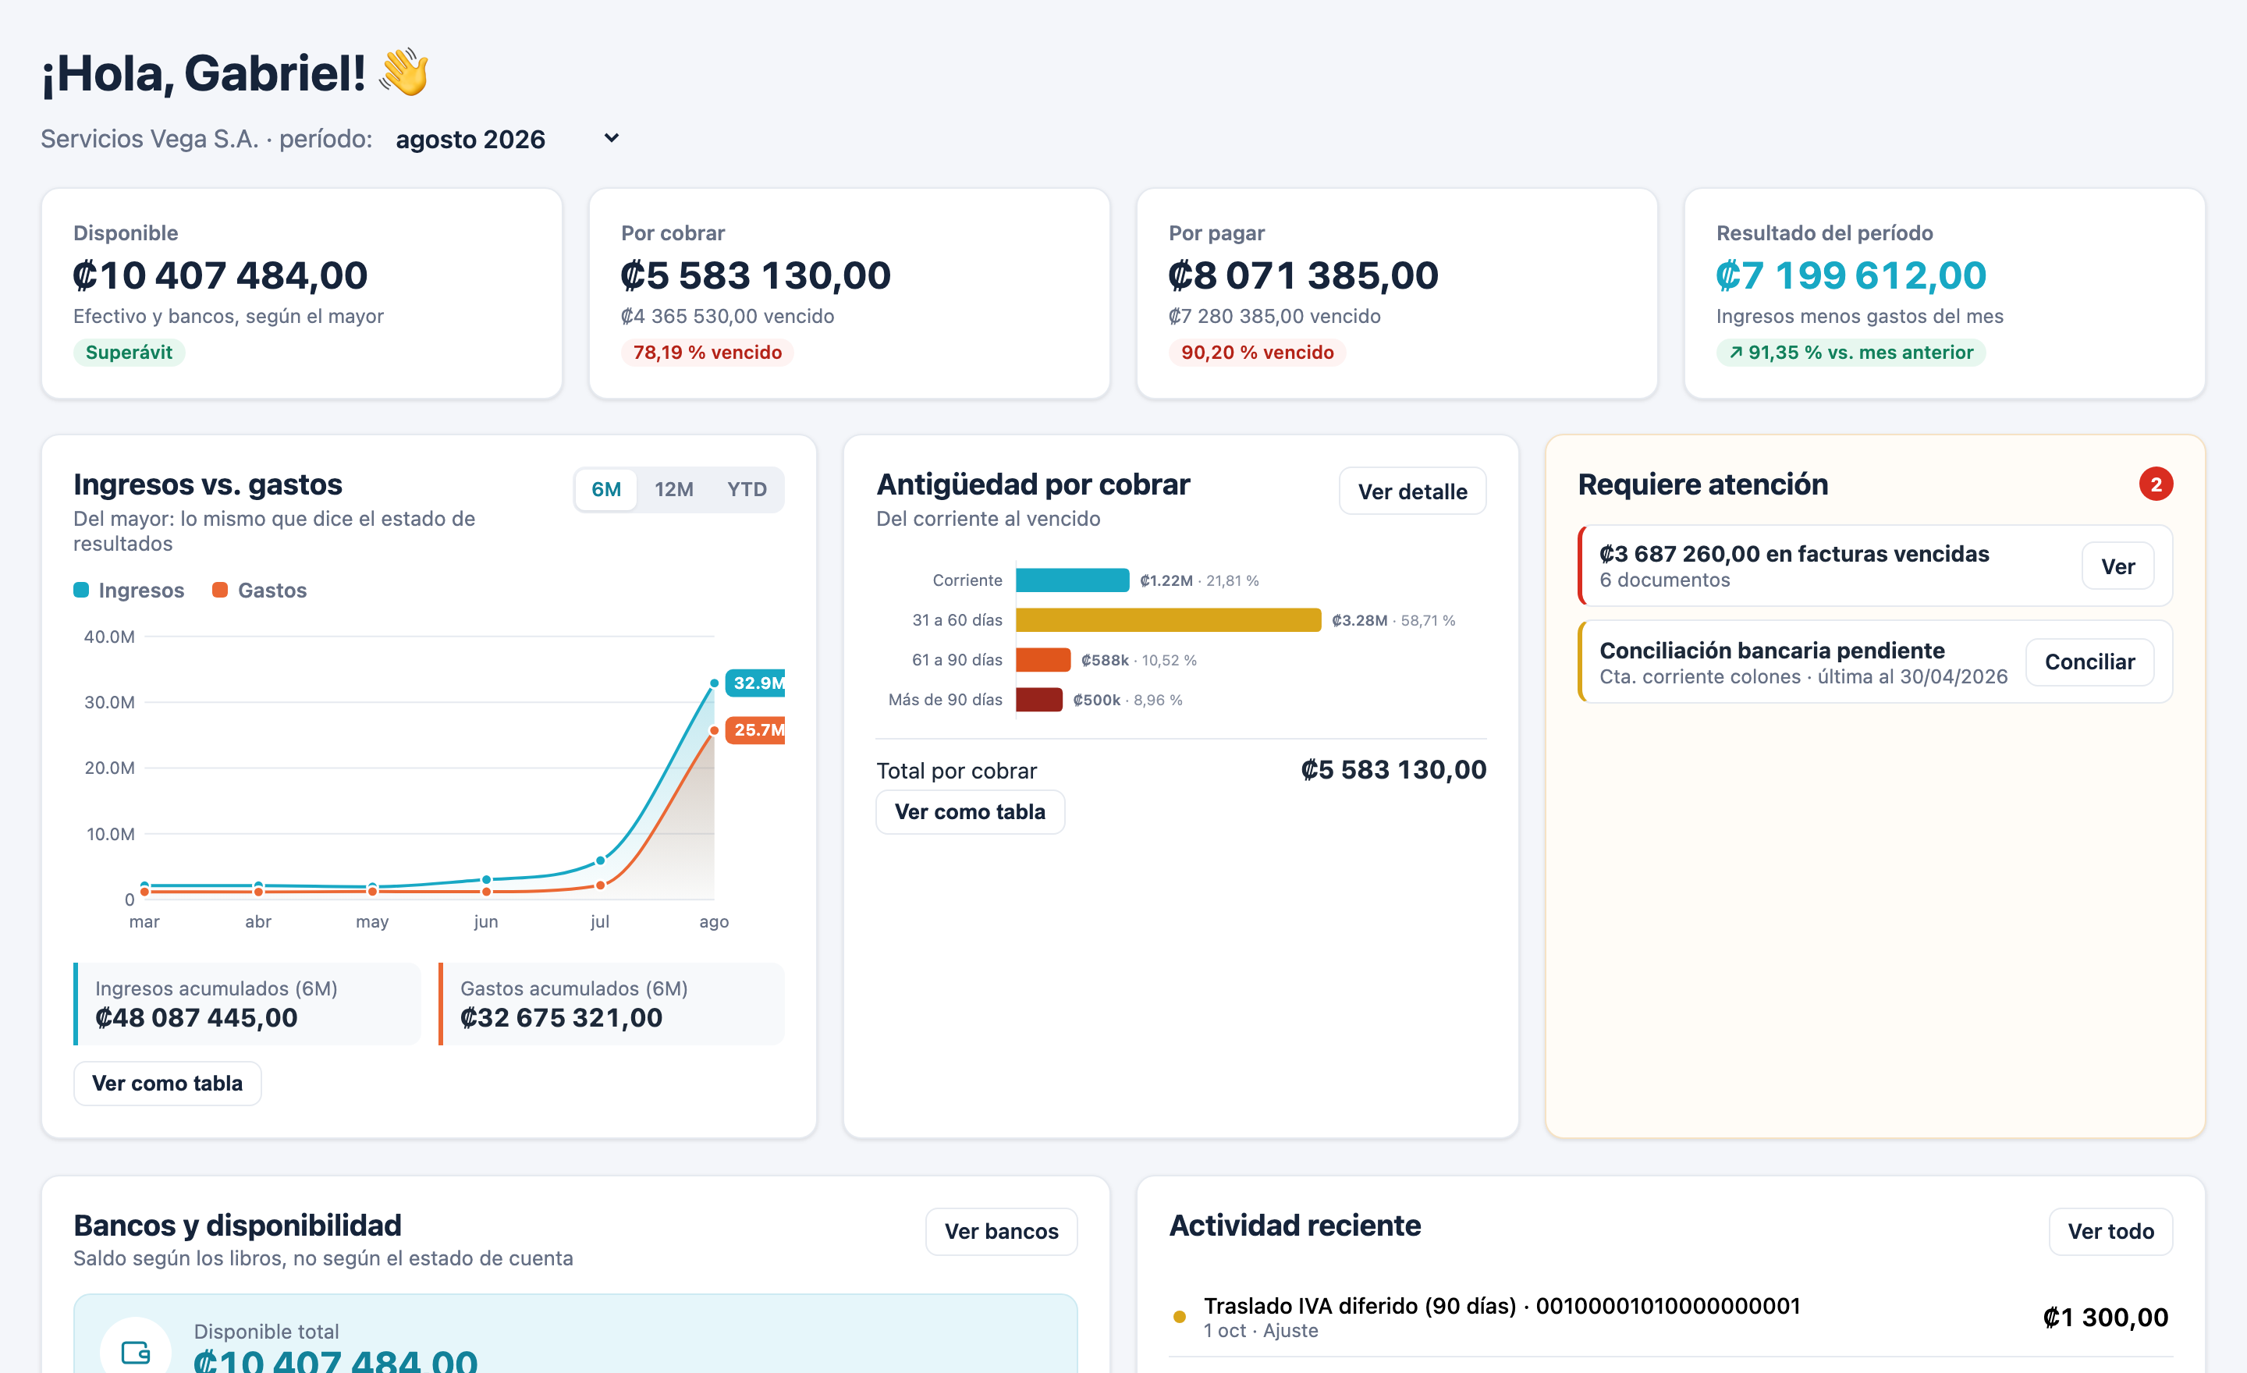The height and width of the screenshot is (1373, 2247).
Task: Click the Gastos orange legend swatch
Action: tap(220, 590)
